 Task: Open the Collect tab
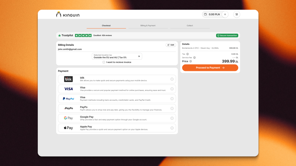190,25
